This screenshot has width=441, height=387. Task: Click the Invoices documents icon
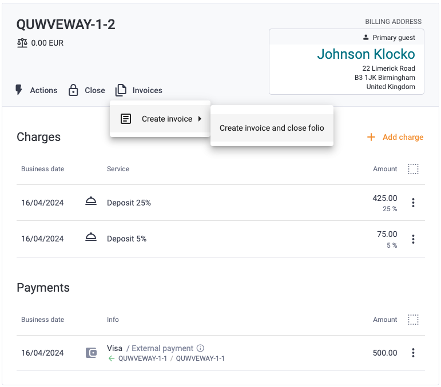(x=121, y=90)
